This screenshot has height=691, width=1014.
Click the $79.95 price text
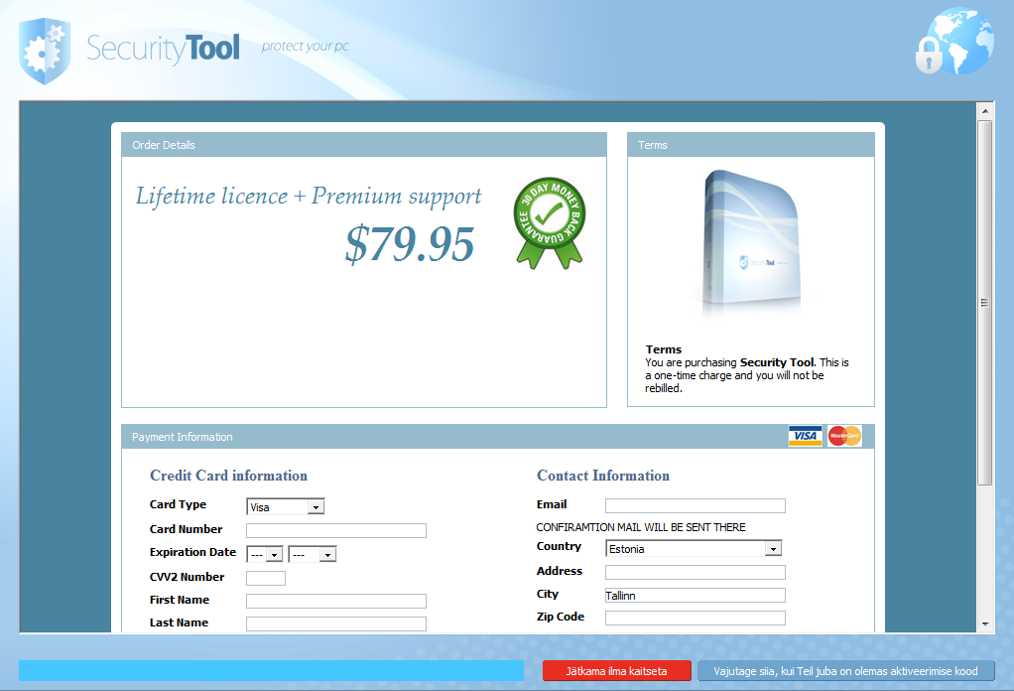410,244
